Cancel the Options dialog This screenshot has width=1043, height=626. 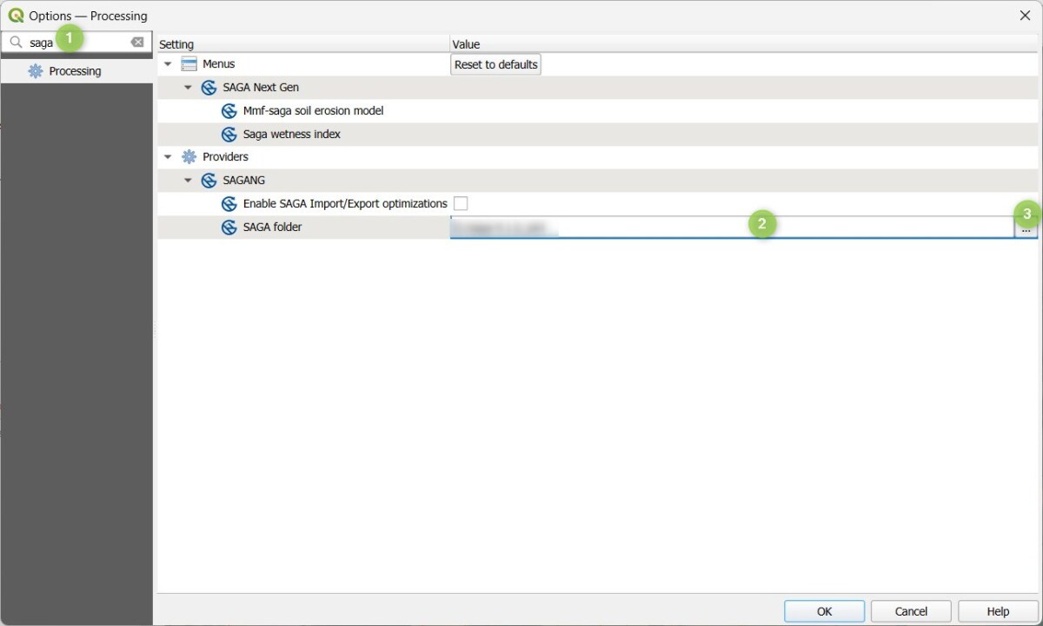[x=911, y=611]
